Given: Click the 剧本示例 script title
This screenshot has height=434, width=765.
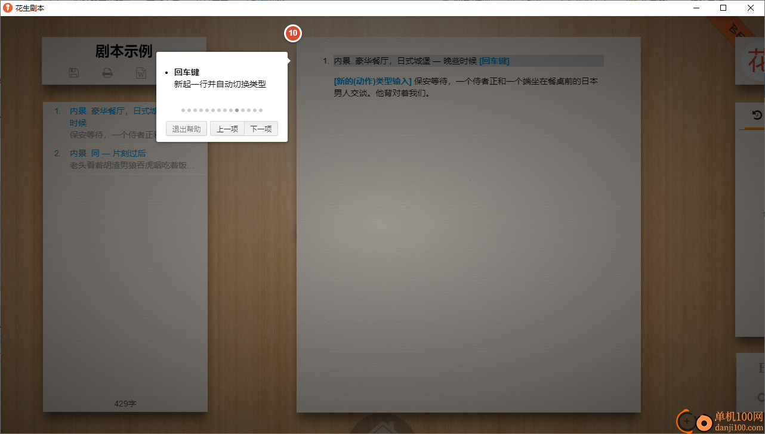Looking at the screenshot, I should pyautogui.click(x=124, y=51).
